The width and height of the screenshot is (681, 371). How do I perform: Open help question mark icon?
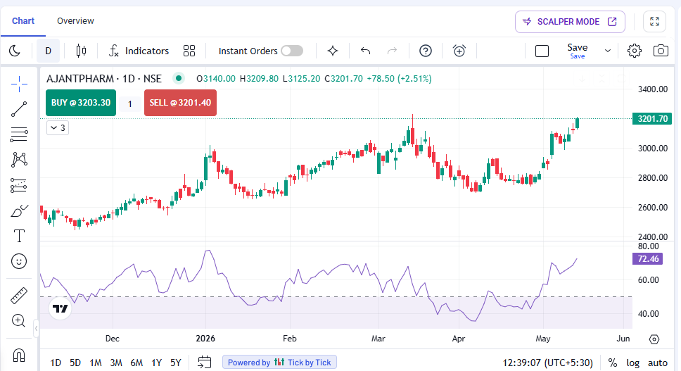tap(425, 51)
